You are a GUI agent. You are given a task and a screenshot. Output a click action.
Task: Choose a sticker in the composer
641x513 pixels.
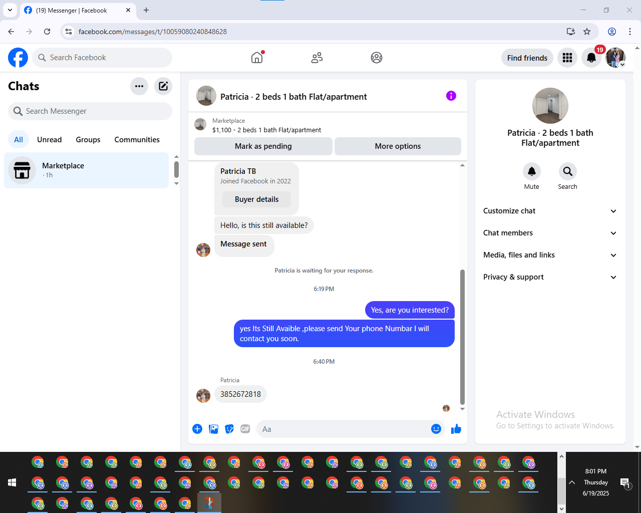click(x=229, y=429)
